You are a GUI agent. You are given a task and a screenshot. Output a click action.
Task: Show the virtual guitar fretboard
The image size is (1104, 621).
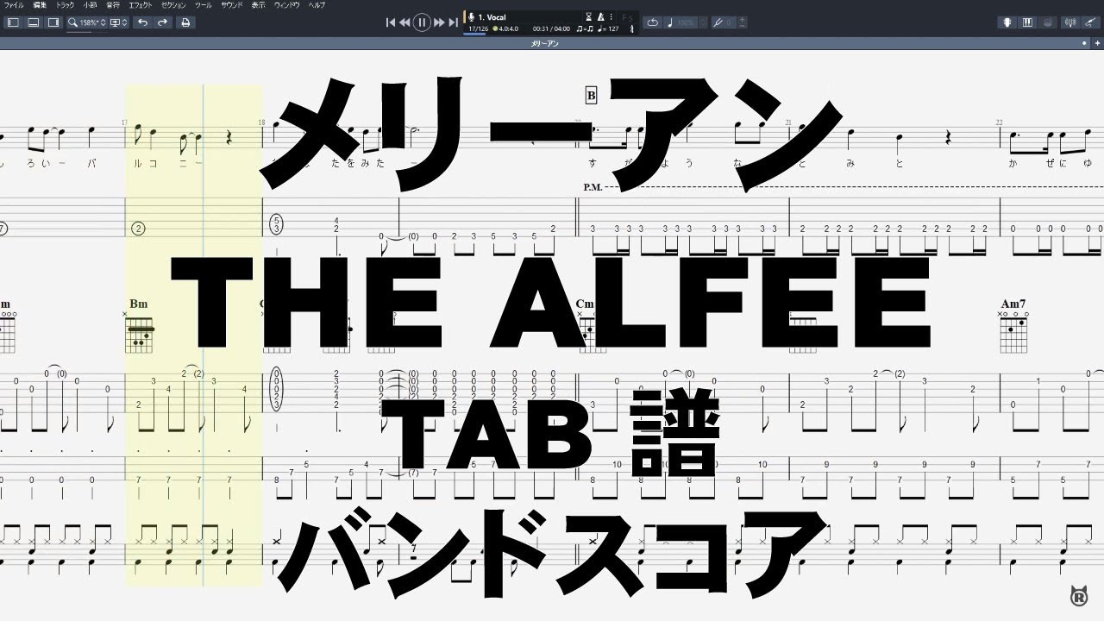click(x=1007, y=22)
